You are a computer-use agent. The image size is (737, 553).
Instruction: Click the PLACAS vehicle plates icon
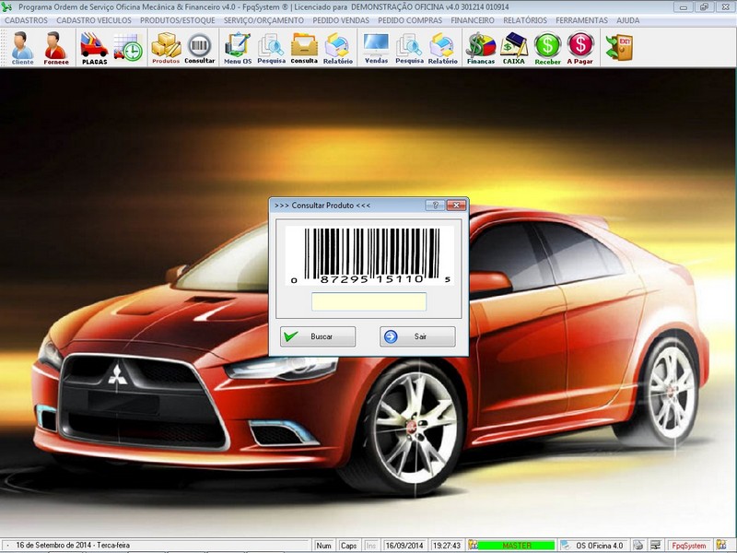point(94,48)
